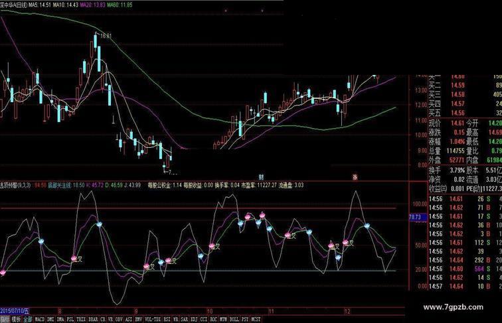Click the 涨幅 1.04% percentage

tap(447, 142)
